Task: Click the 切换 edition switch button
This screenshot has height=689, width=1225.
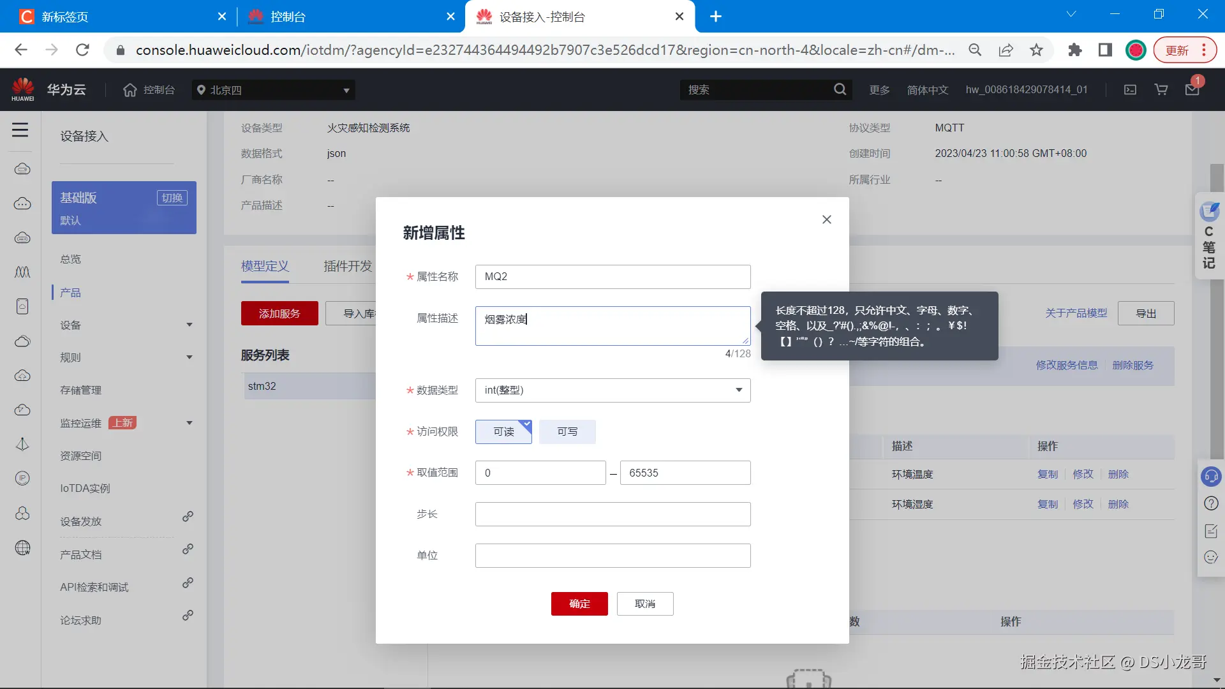Action: click(x=172, y=198)
